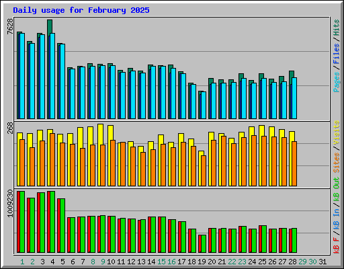Select day 28 on the x-axis
The height and width of the screenshot is (269, 344).
292,262
